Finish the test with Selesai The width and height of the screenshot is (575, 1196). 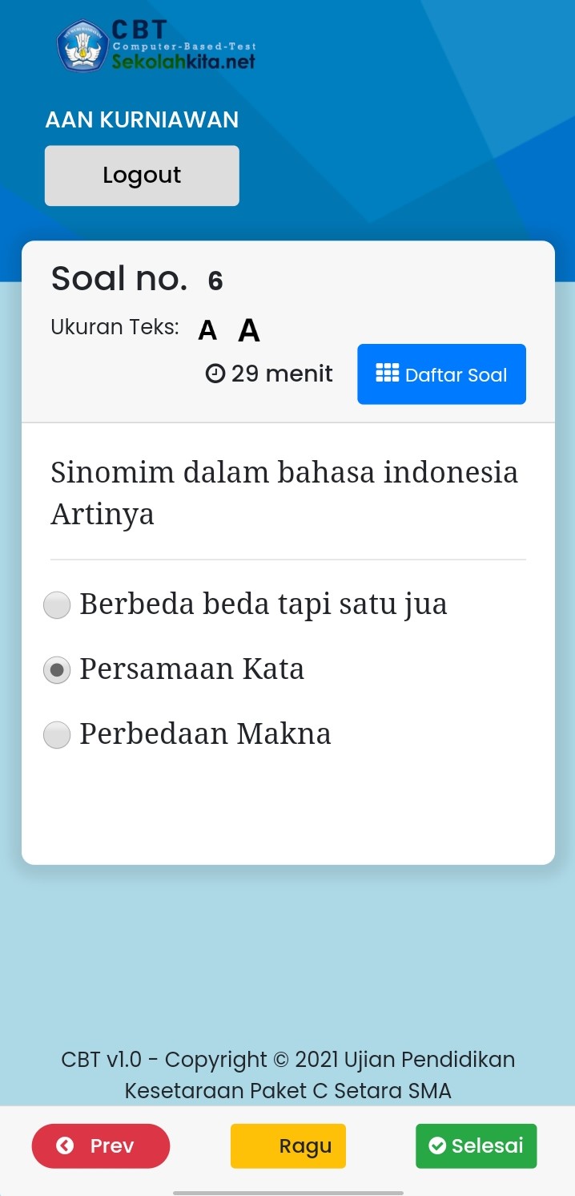(x=476, y=1146)
